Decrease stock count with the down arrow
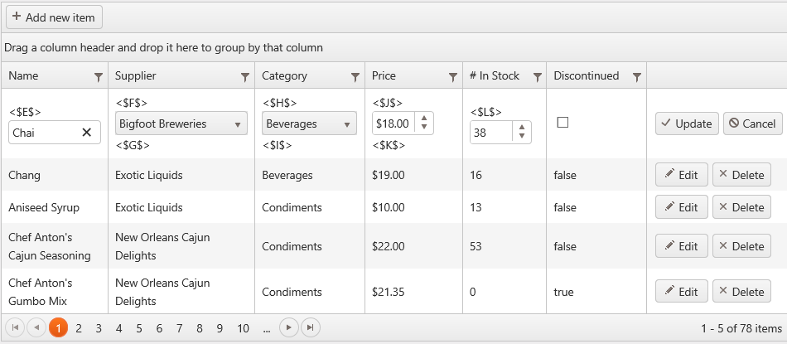 pos(522,136)
